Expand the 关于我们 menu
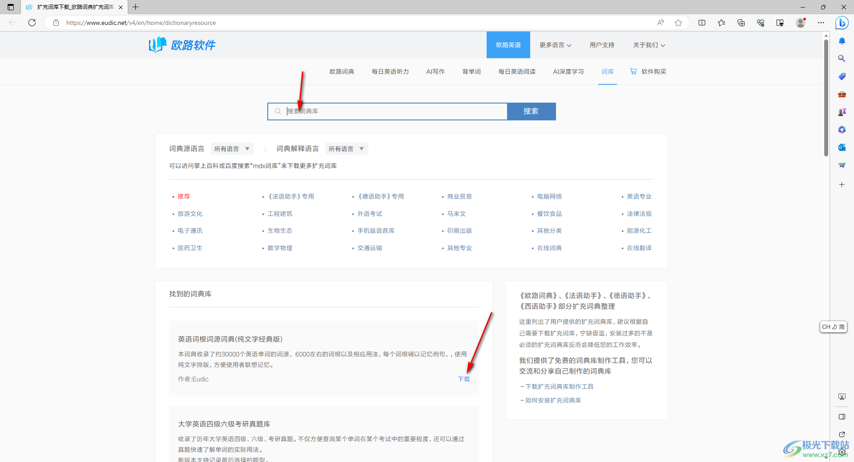Viewport: 854px width, 462px height. point(649,45)
